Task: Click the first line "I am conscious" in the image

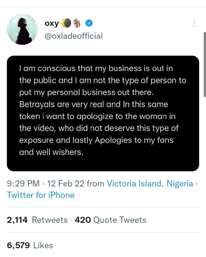Action: point(45,69)
